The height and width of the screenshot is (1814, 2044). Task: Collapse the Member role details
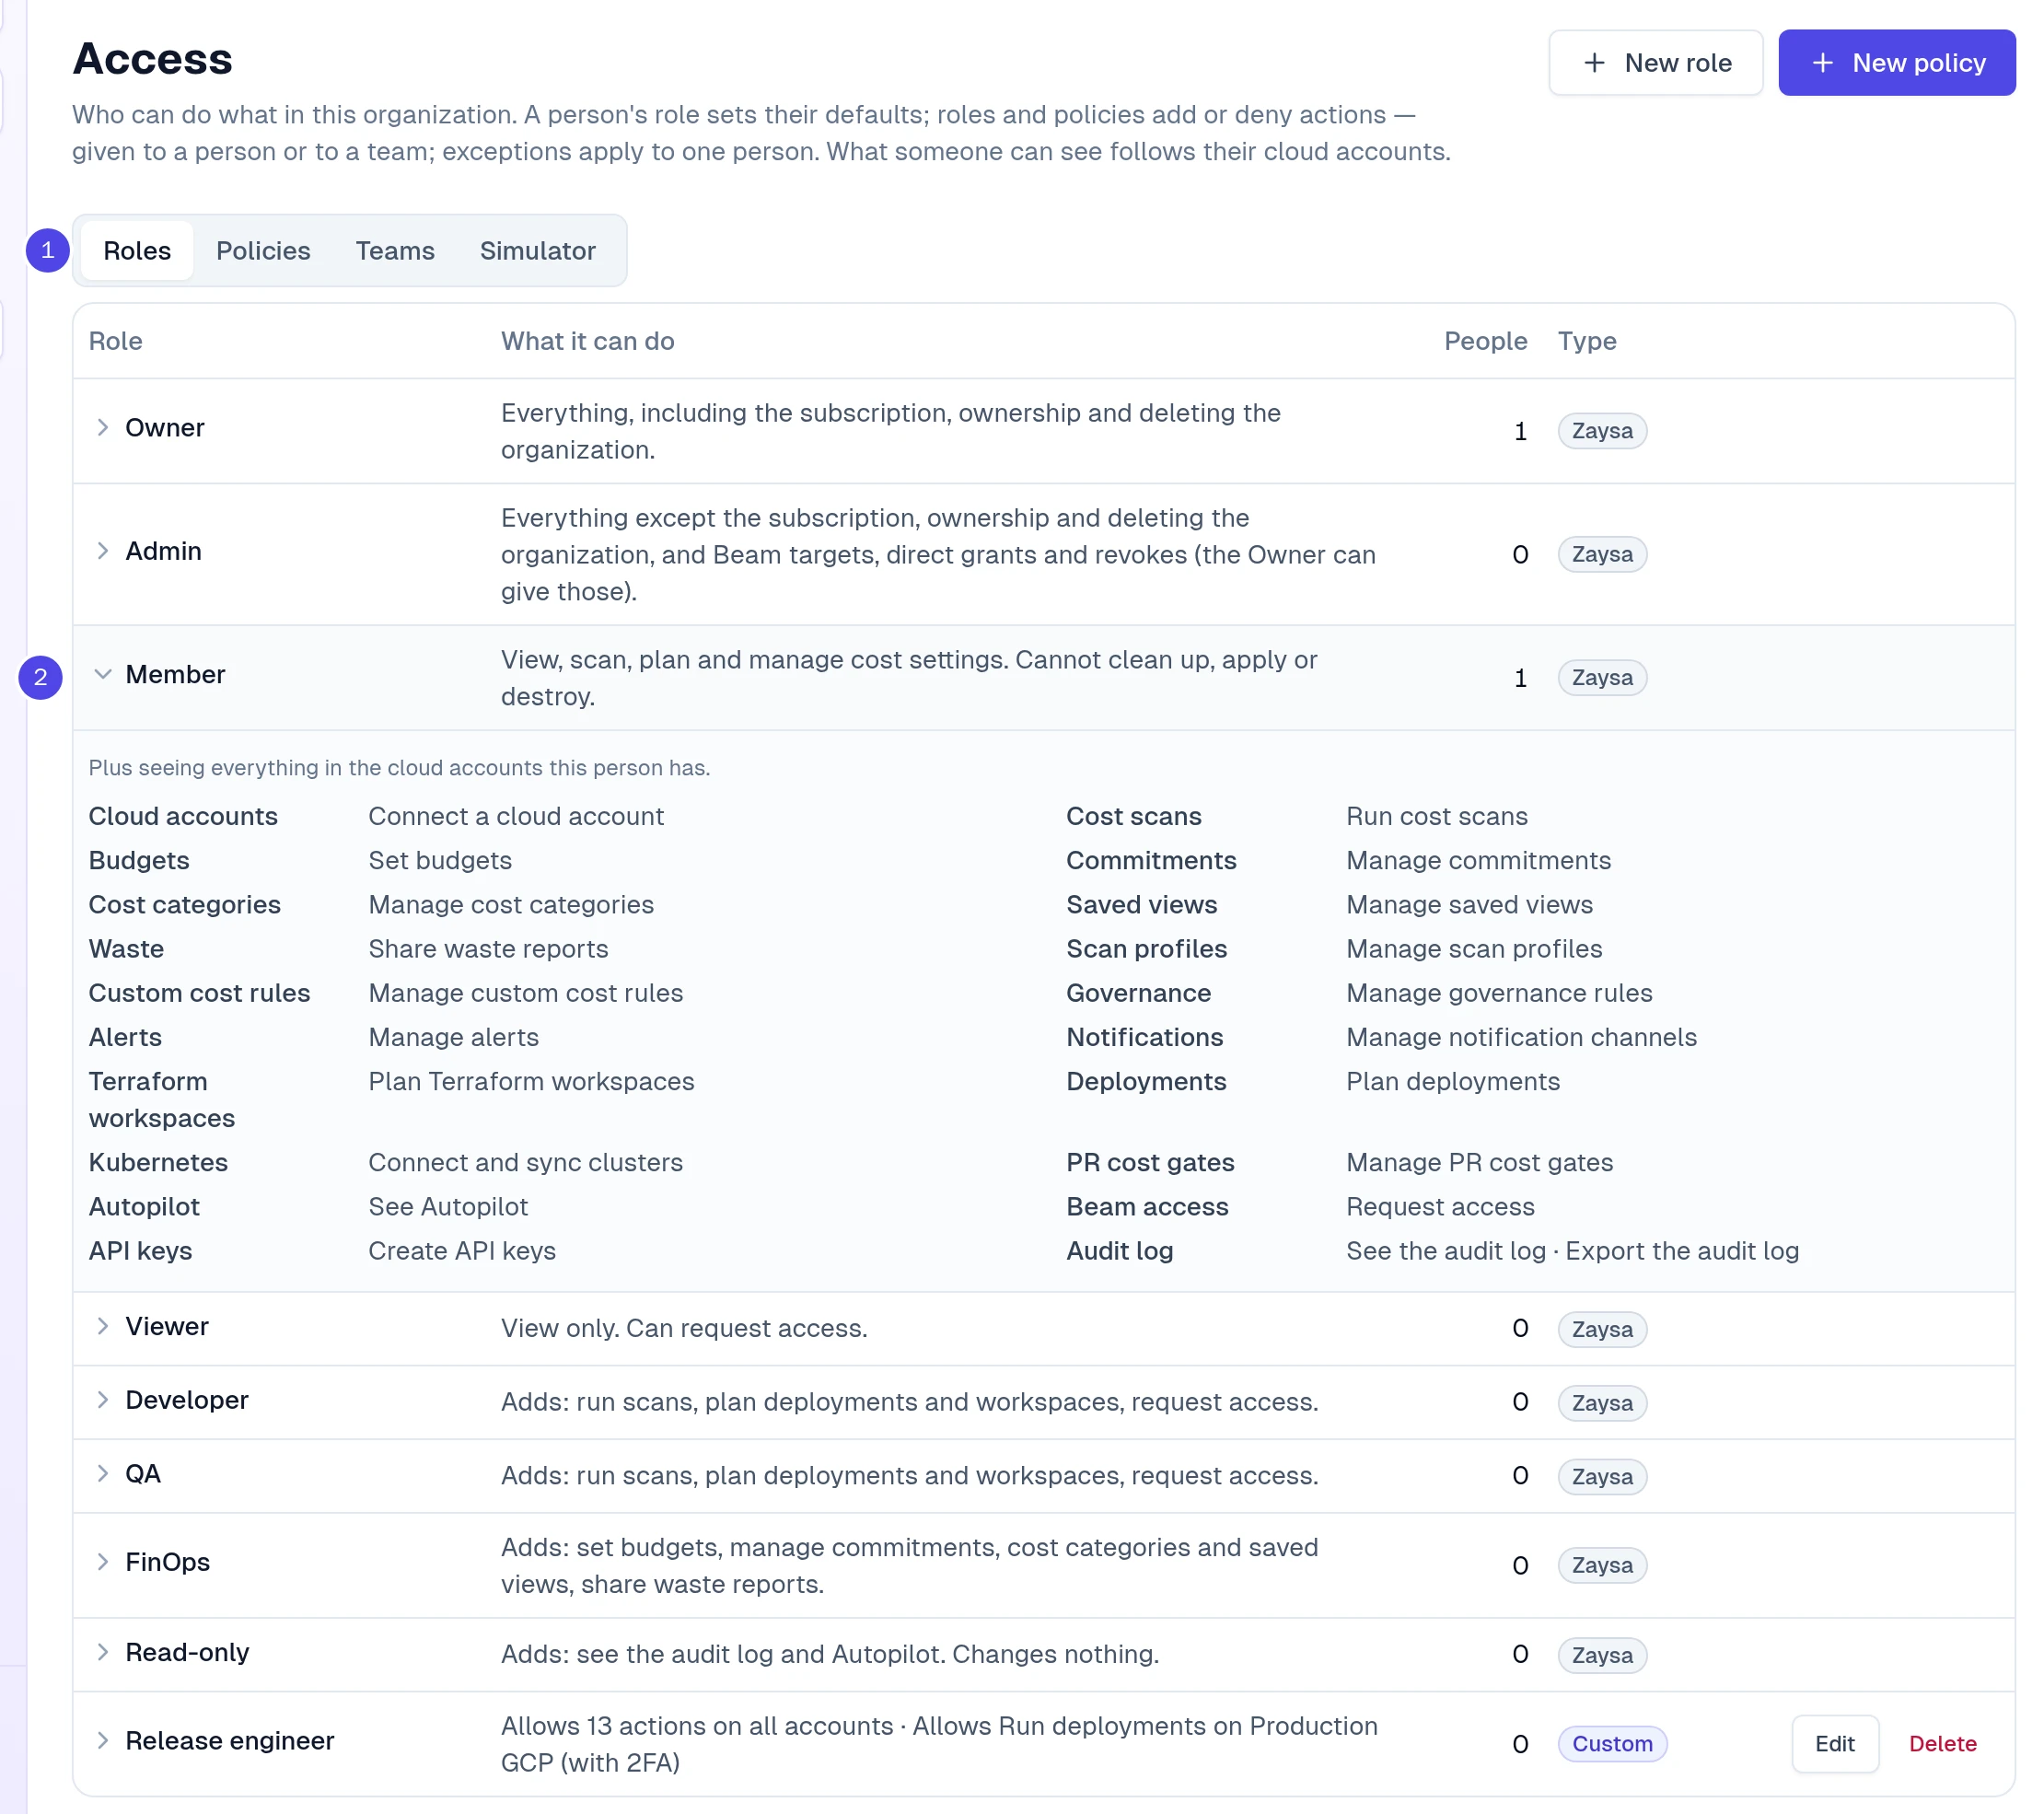(x=102, y=675)
